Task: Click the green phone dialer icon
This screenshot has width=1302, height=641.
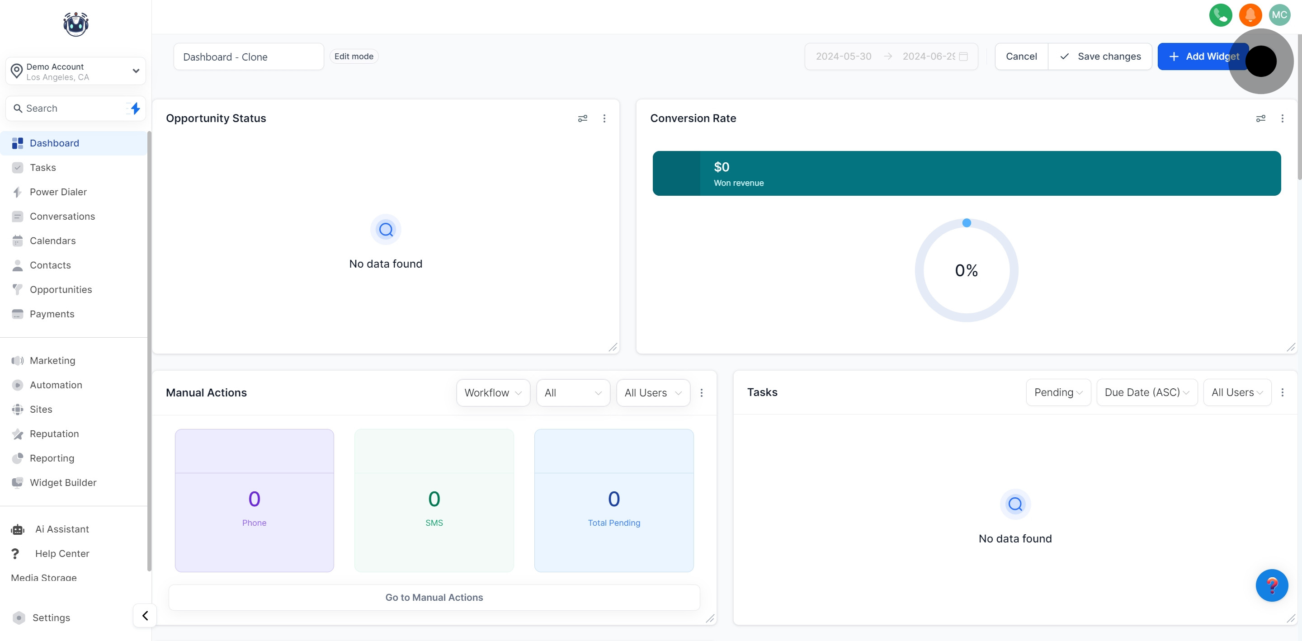Action: click(1220, 14)
